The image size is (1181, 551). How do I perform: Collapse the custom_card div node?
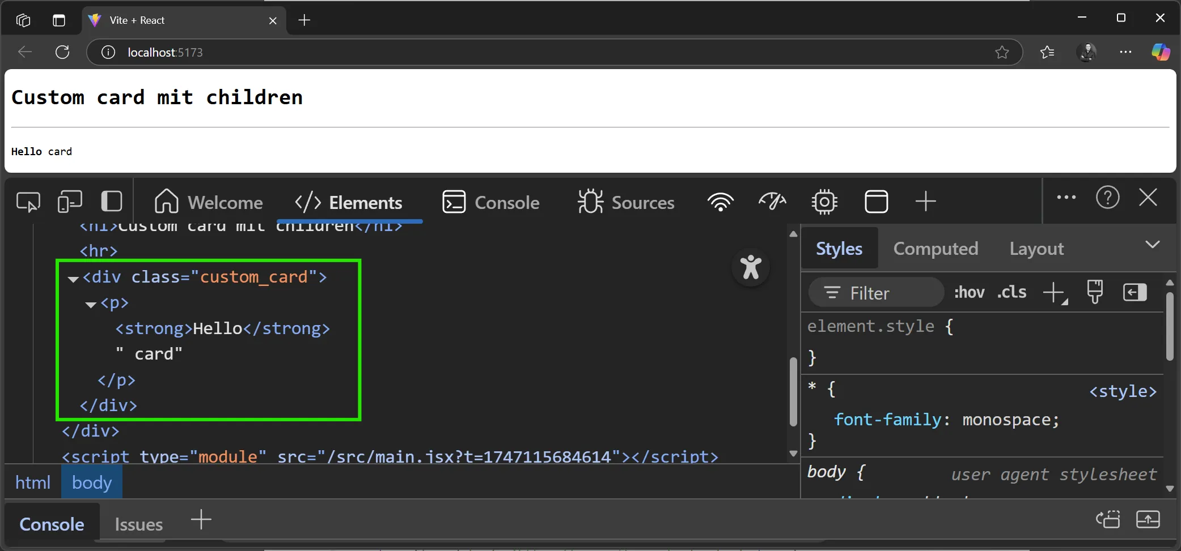73,279
